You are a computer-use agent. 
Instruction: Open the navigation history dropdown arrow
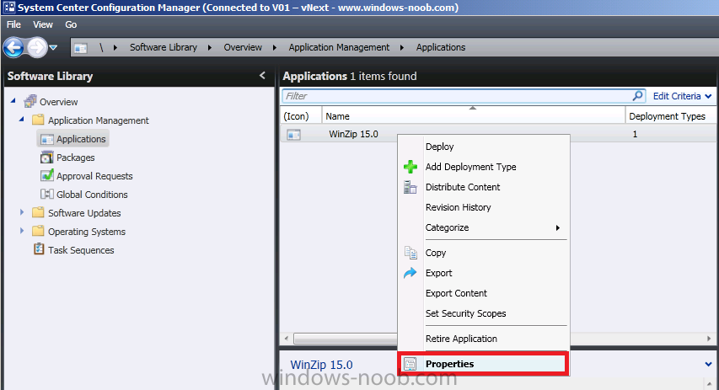53,47
